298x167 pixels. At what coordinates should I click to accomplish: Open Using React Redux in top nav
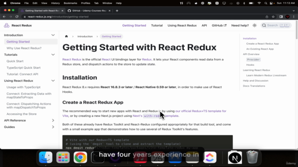182,26
